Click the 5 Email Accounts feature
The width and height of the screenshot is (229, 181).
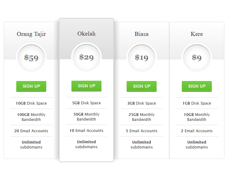pyautogui.click(x=142, y=131)
